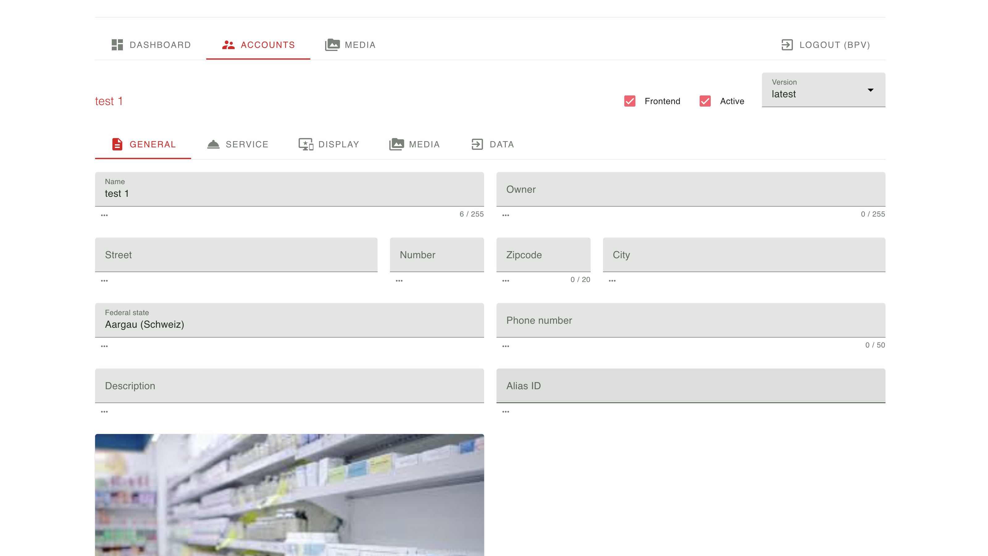
Task: Click the ellipsis below Alias ID field
Action: click(x=505, y=412)
